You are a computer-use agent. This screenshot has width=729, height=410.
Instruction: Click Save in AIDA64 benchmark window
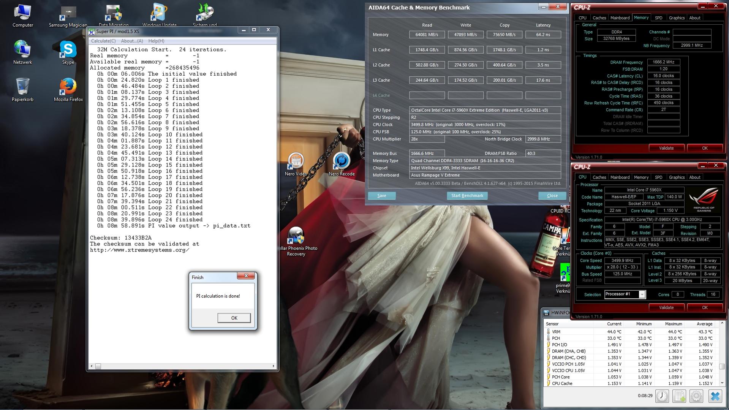tap(382, 196)
